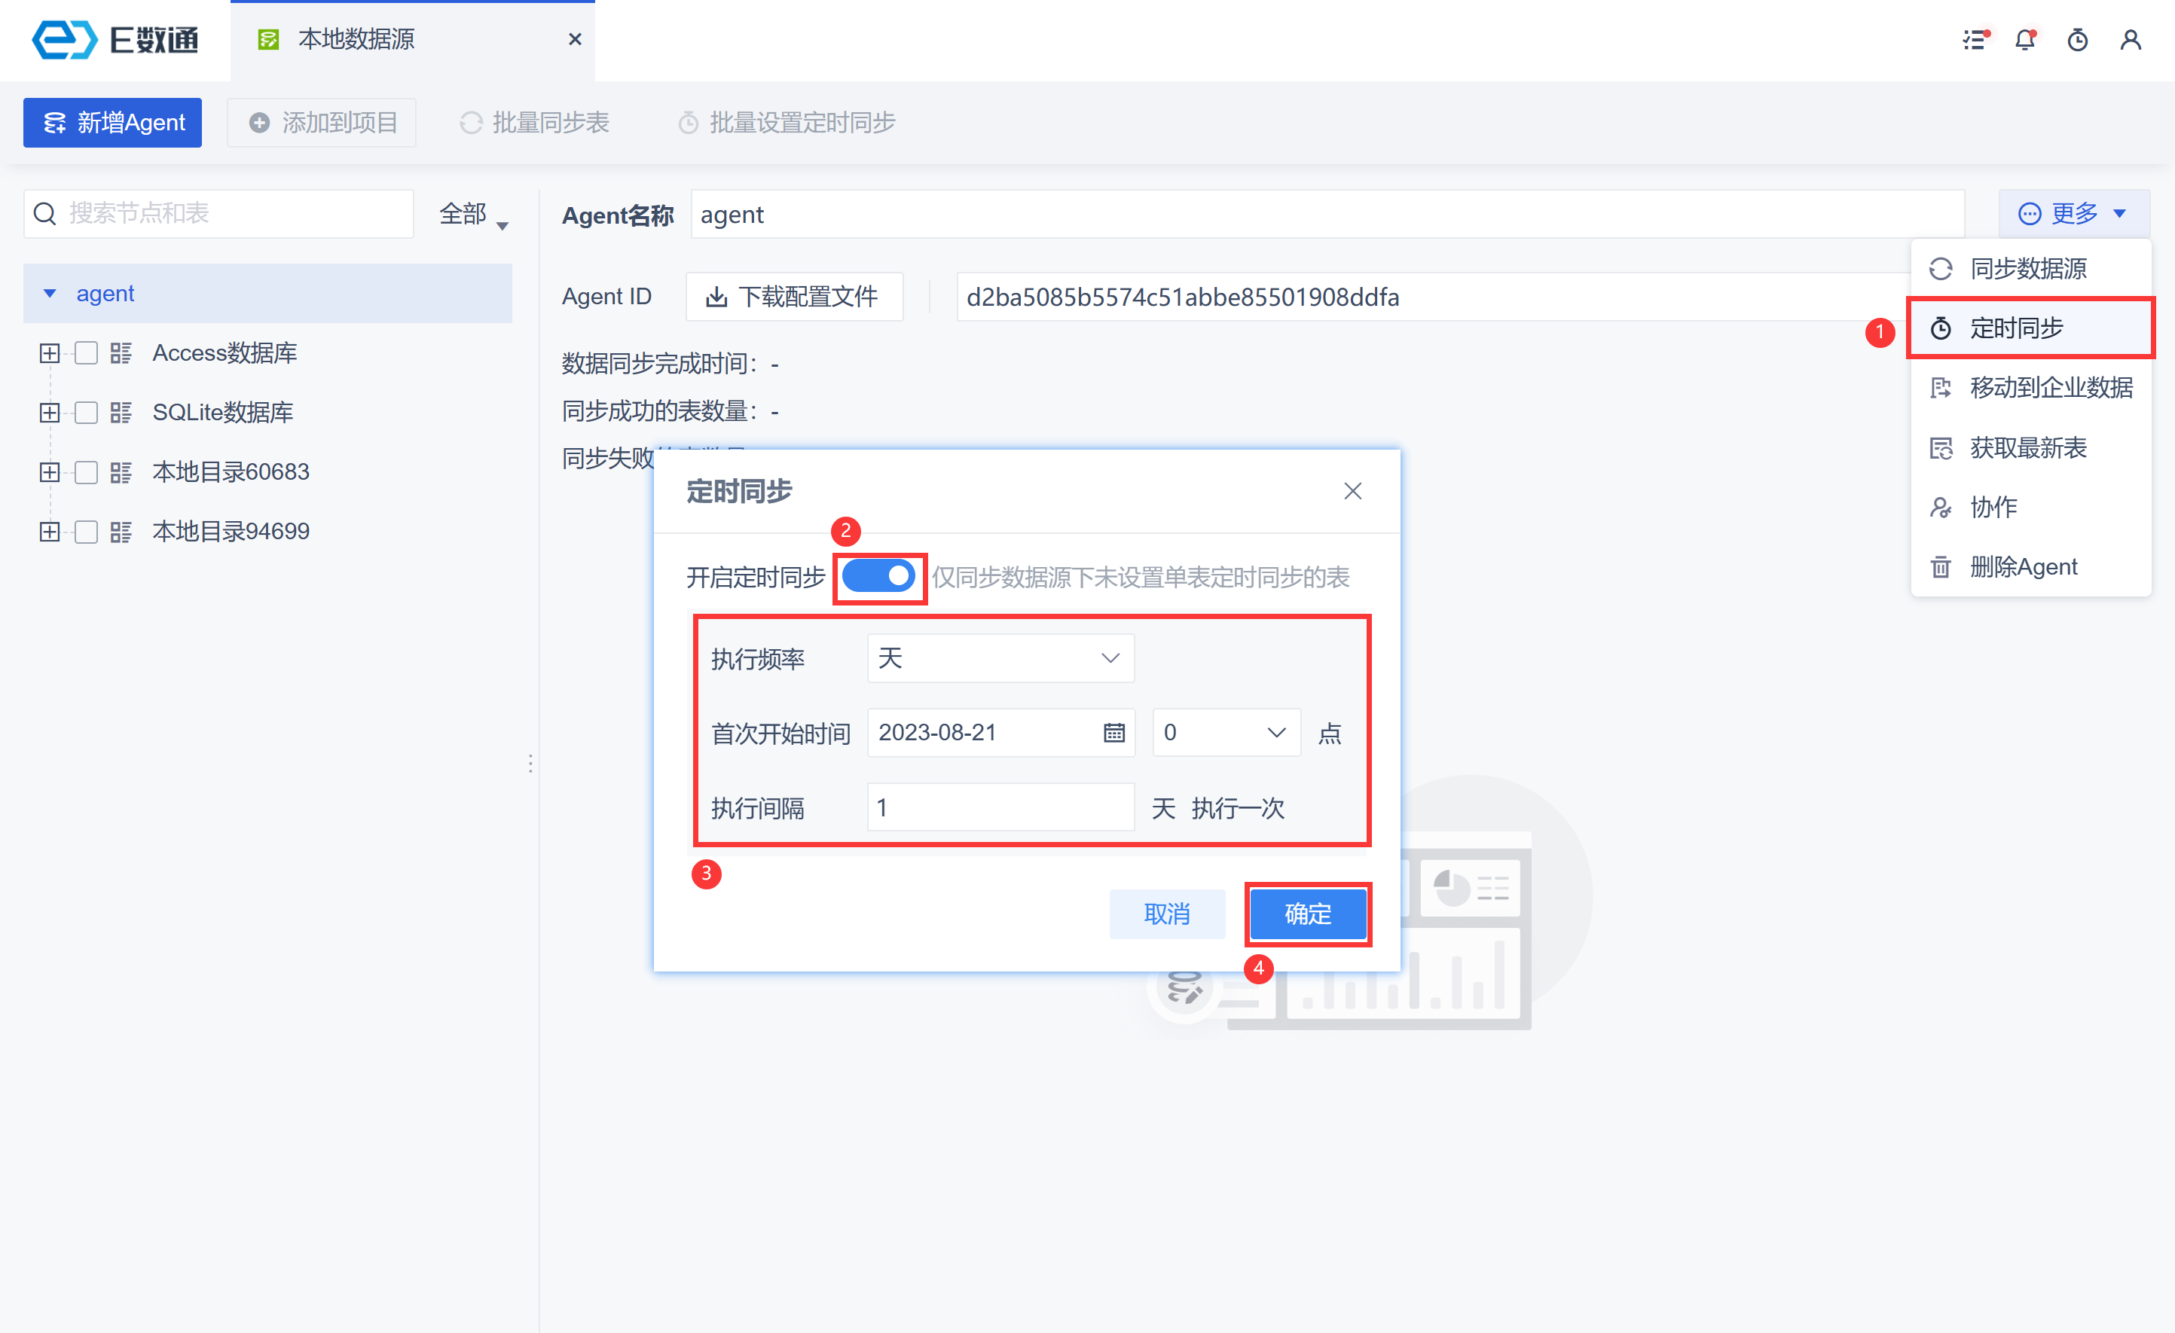Click the search magnifier icon

click(45, 213)
